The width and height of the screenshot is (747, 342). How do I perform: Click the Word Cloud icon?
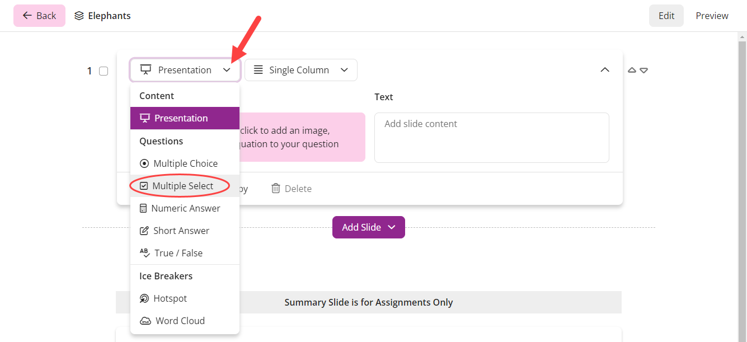[x=144, y=320]
